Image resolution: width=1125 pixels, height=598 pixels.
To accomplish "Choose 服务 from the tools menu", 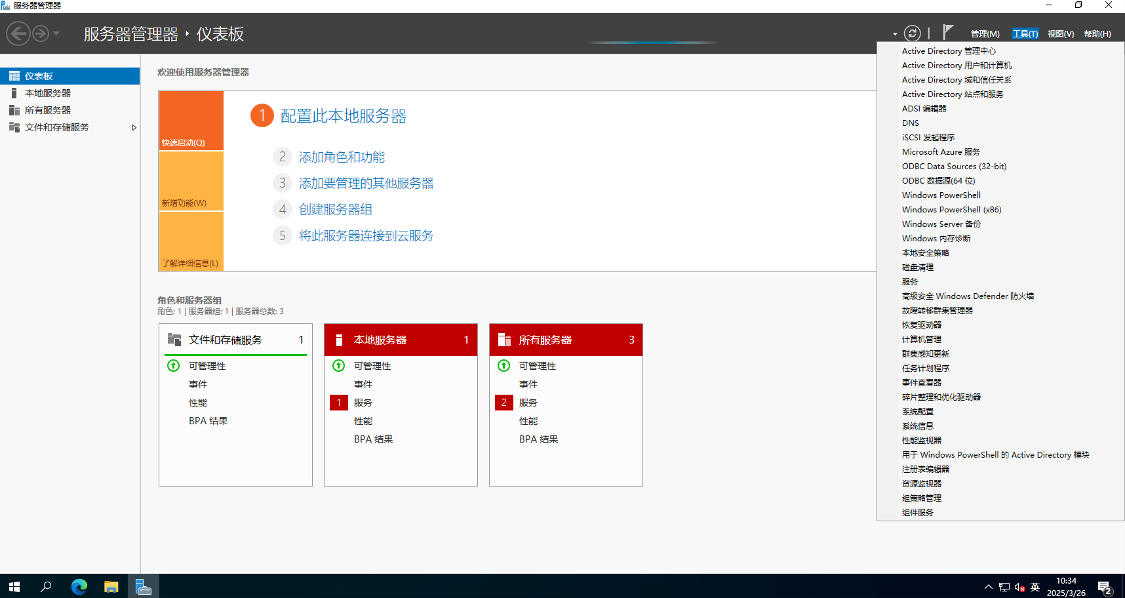I will pos(909,282).
